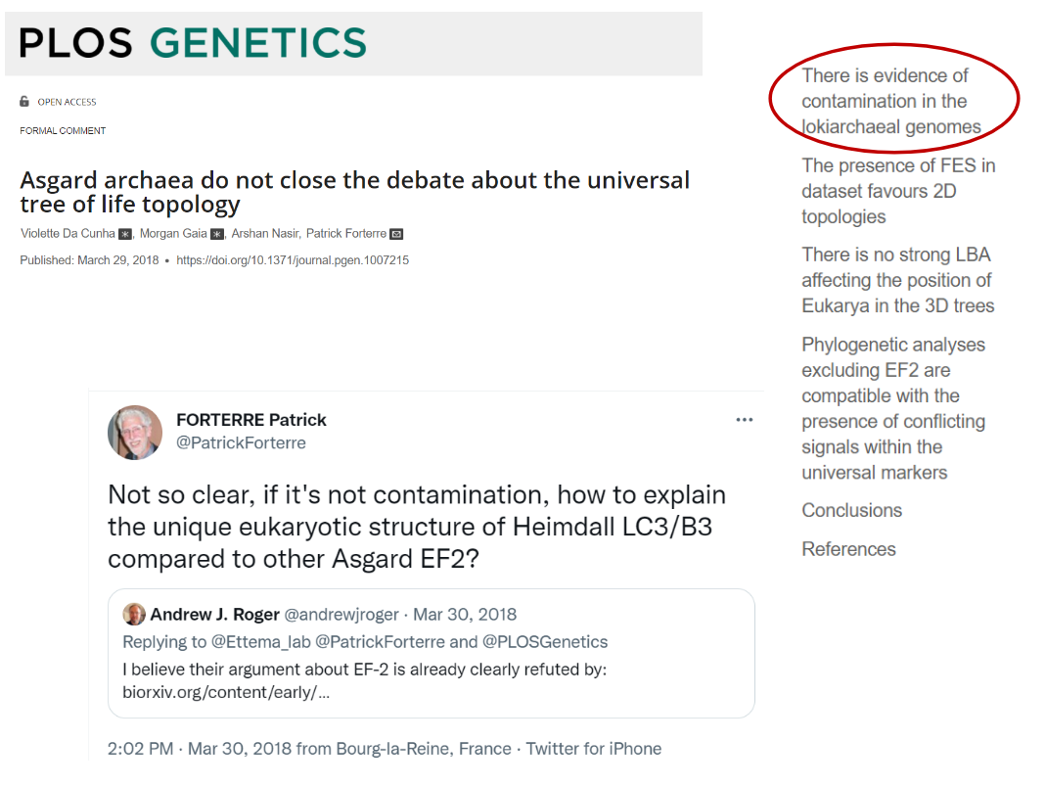The height and width of the screenshot is (787, 1046).
Task: Click the @PatrickForterre handle
Action: tap(241, 443)
